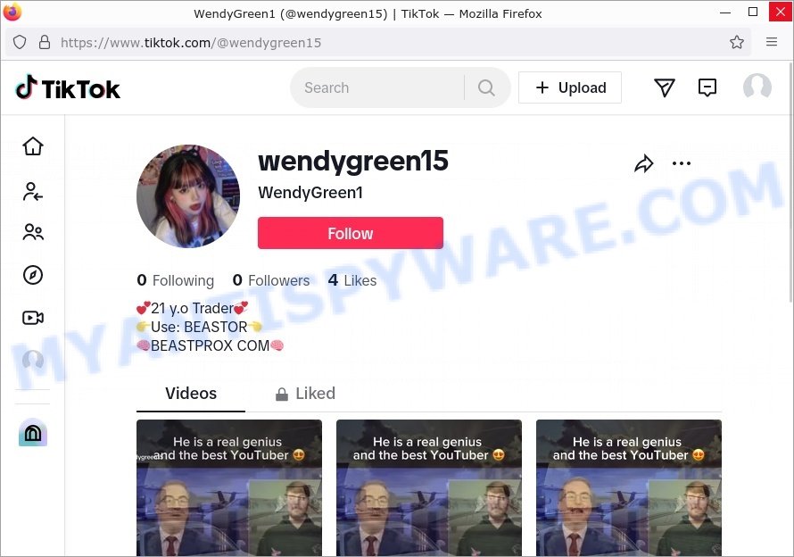Click the 'BEASTPROX COM' bio line
Screen dimensions: 794x557
pos(211,345)
